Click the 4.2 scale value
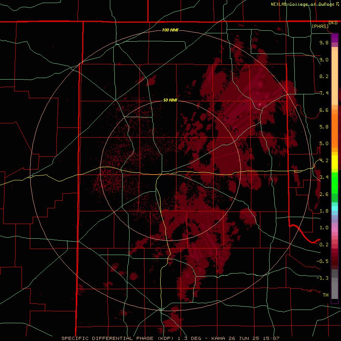The width and height of the screenshot is (341, 341). coord(324,161)
